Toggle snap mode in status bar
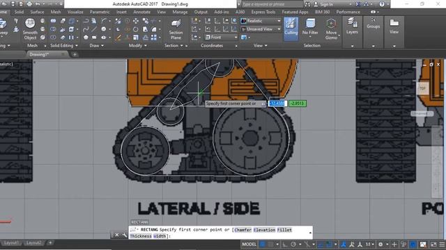The height and width of the screenshot is (250, 446). [x=270, y=244]
